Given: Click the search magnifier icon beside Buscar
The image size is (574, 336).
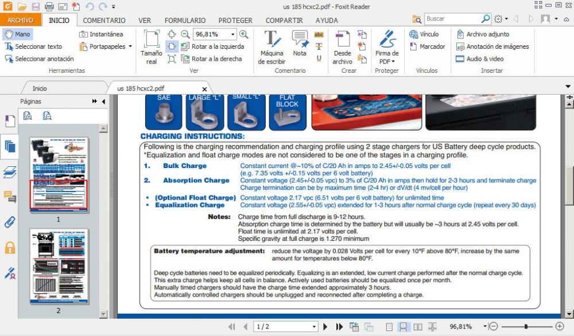Looking at the screenshot, I should point(486,19).
